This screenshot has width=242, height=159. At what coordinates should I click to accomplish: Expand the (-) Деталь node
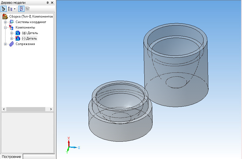point(12,38)
